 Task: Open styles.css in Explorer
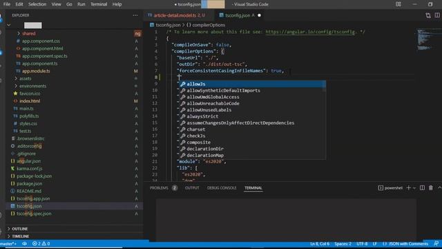point(28,123)
